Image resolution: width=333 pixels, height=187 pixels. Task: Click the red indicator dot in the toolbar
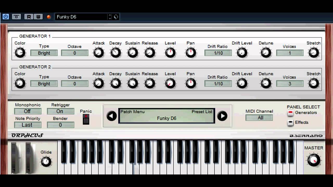[48, 17]
